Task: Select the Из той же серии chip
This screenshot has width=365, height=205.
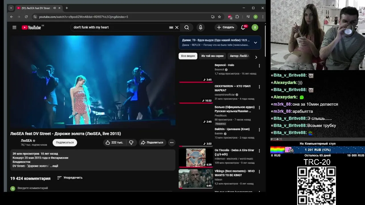Action: 212,56
